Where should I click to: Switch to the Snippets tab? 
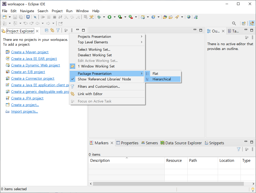[214, 143]
